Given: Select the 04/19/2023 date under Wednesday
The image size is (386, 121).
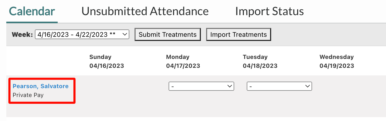Looking at the screenshot, I should point(337,66).
